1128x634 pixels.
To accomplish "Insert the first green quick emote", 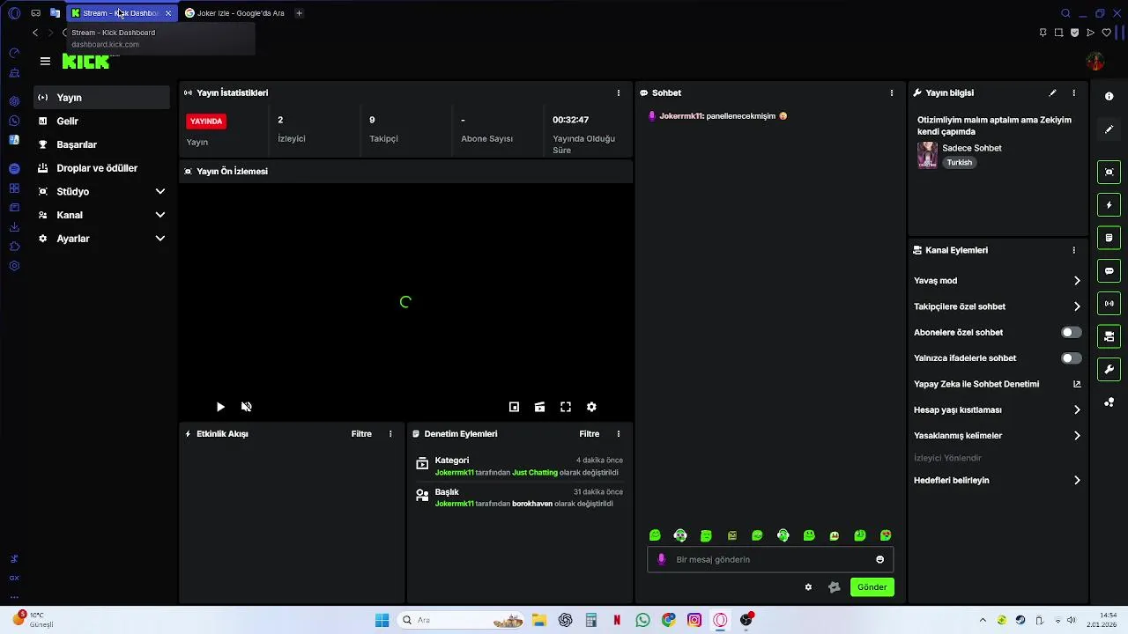I will coord(655,535).
